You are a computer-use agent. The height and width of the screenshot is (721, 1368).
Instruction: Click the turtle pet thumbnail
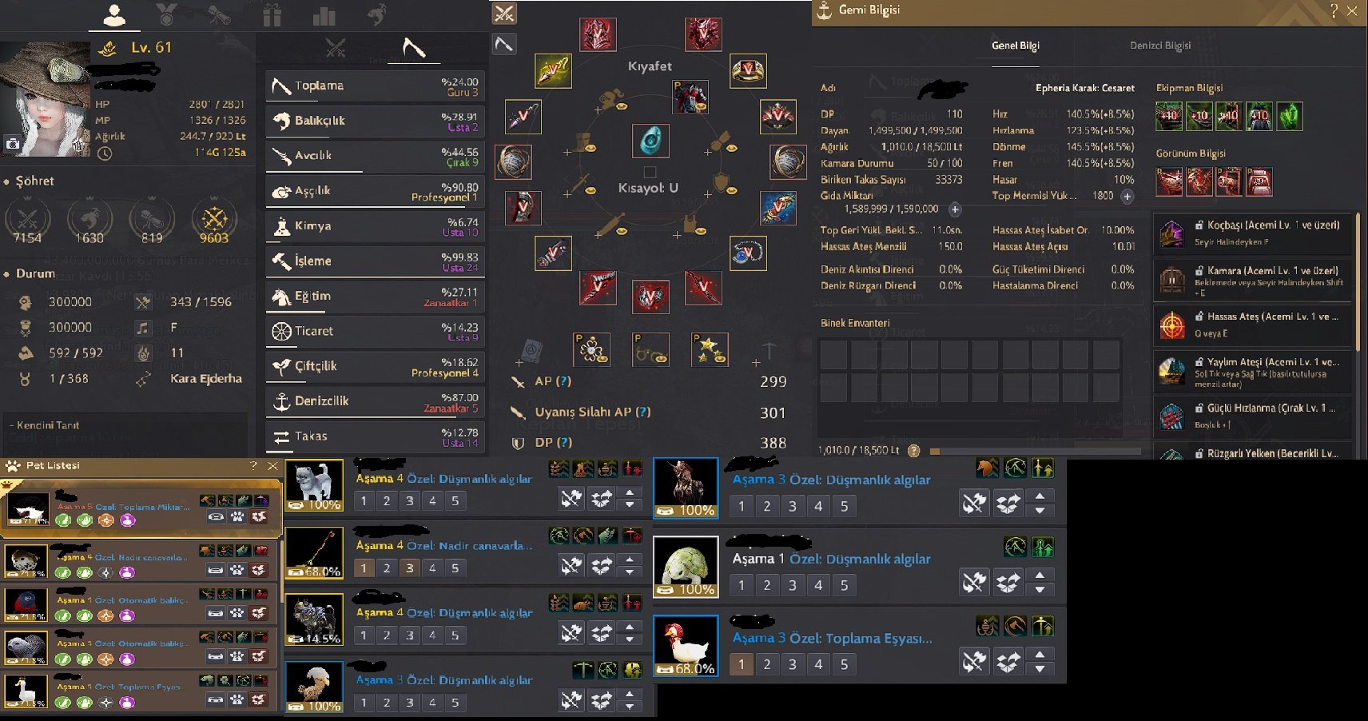pyautogui.click(x=686, y=567)
